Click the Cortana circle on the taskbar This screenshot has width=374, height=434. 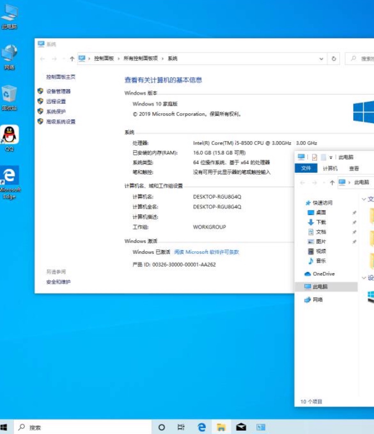[x=162, y=427]
